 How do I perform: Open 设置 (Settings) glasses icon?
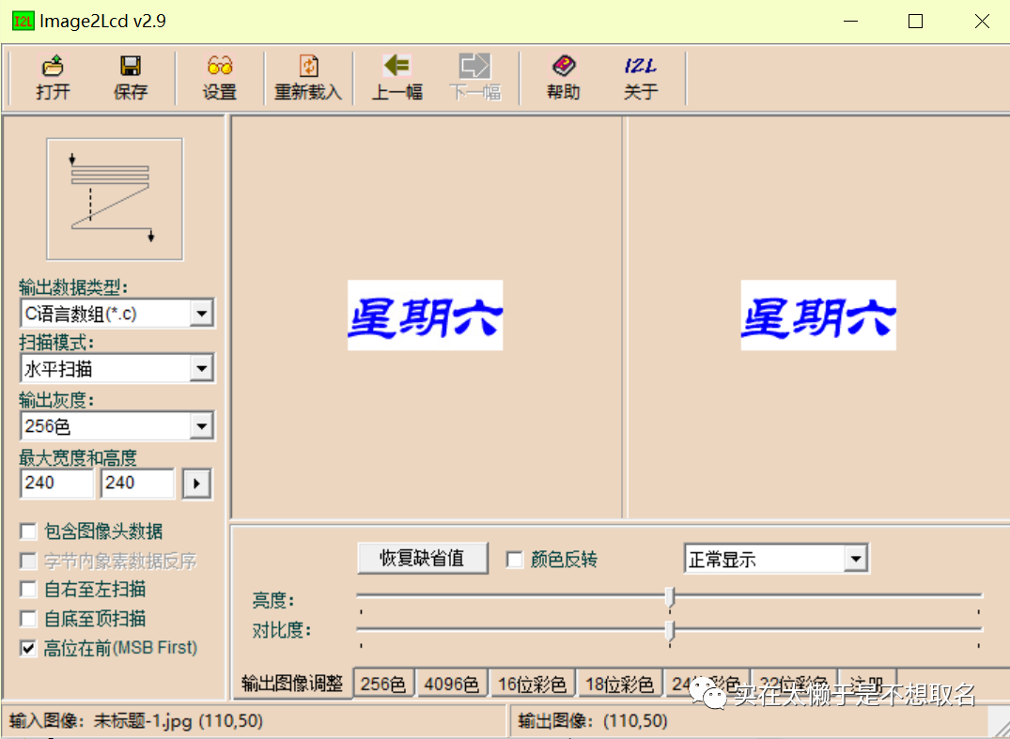click(x=220, y=67)
